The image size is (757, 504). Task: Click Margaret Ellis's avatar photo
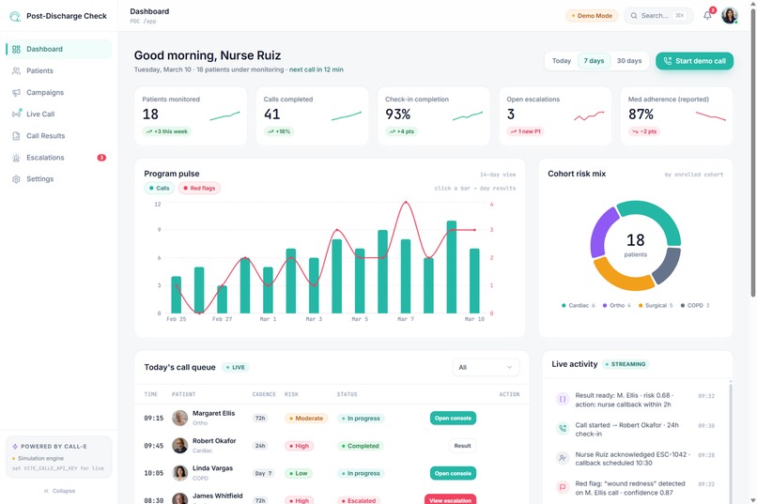tap(180, 419)
